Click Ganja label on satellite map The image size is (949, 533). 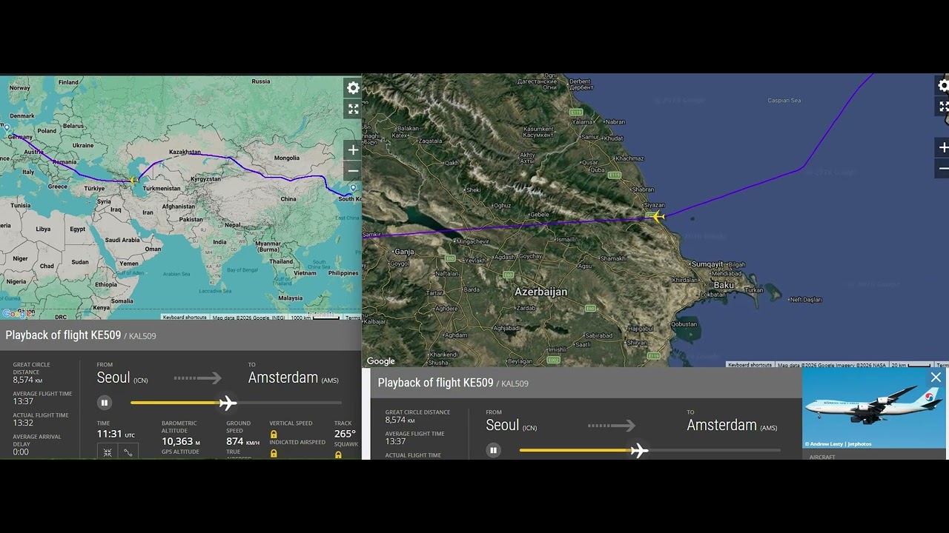coord(404,252)
